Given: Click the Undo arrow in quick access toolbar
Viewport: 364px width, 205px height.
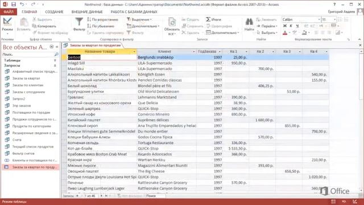Looking at the screenshot, I should (22, 4).
